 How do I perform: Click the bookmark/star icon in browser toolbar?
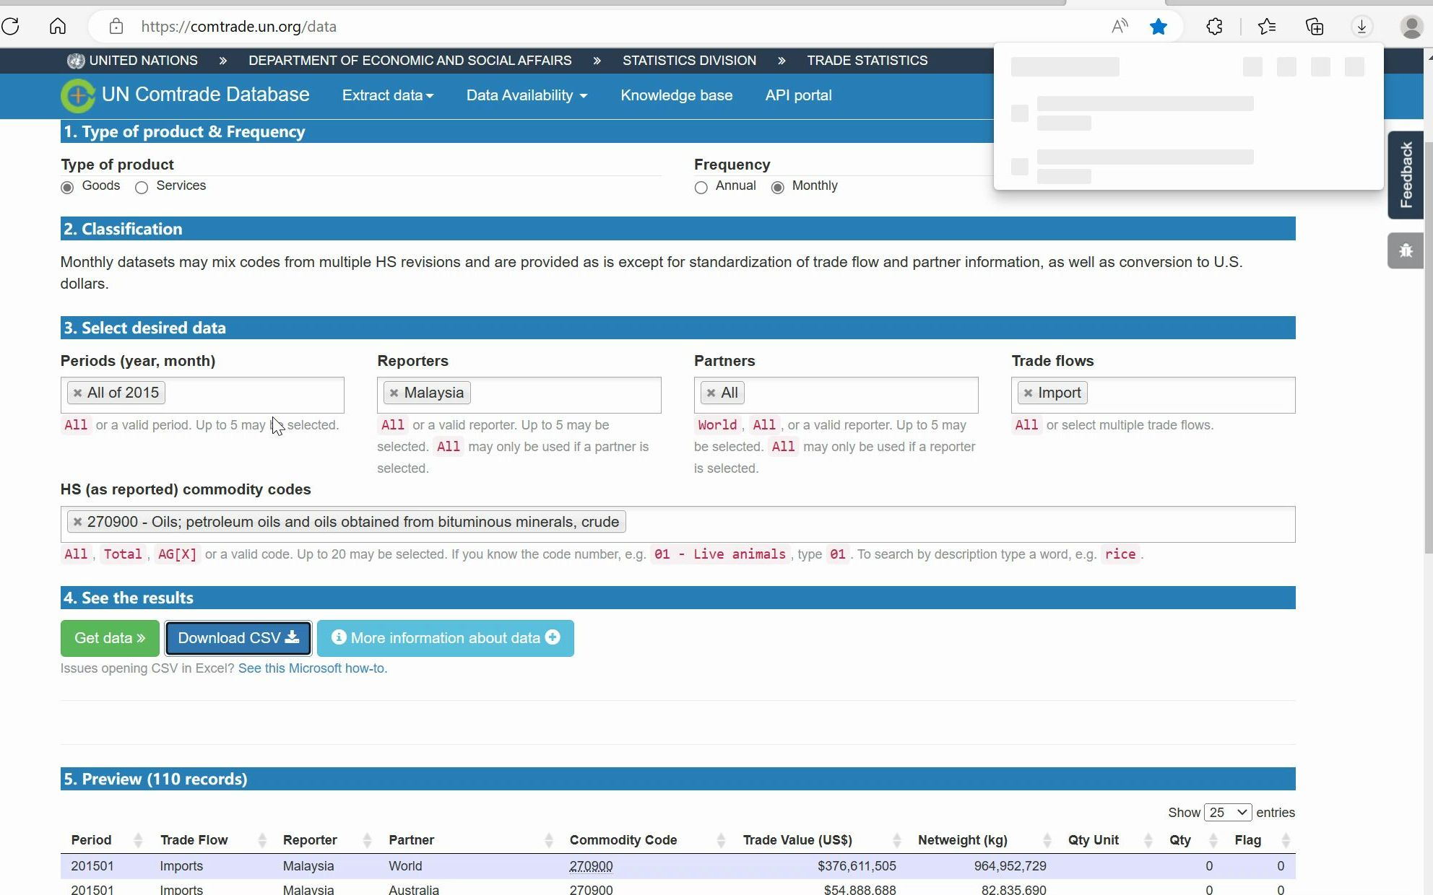(1158, 26)
